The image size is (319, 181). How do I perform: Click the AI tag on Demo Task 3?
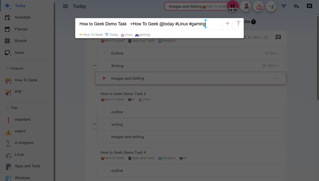(x=131, y=100)
